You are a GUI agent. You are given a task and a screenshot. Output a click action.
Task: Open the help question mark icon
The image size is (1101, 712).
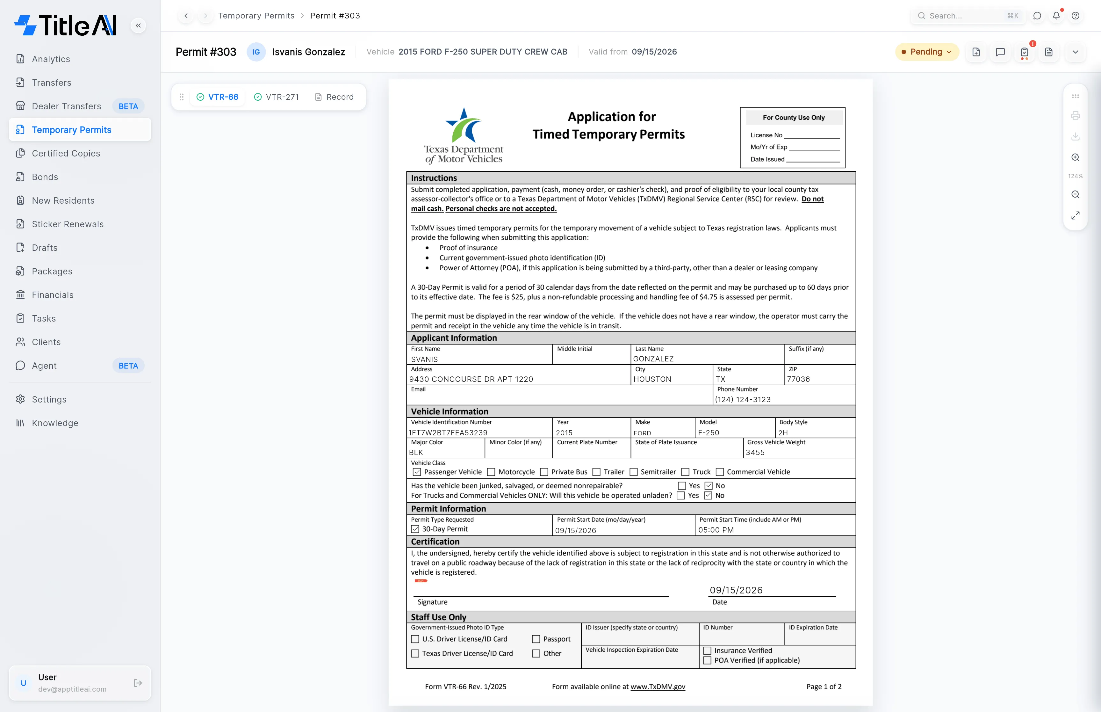point(1076,16)
